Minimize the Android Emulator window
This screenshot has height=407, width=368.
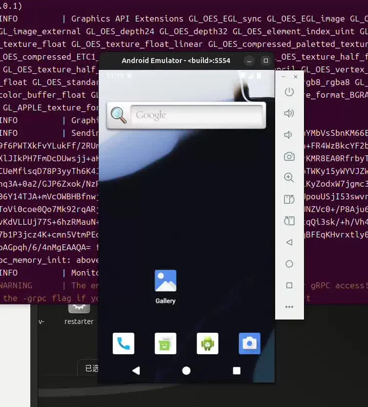[x=249, y=61]
